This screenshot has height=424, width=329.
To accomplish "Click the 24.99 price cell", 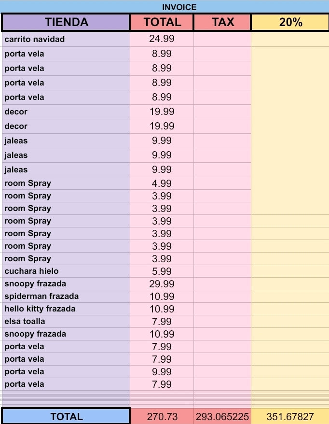I will 162,39.
